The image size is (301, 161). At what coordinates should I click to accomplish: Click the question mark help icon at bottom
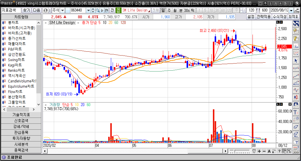point(279,151)
